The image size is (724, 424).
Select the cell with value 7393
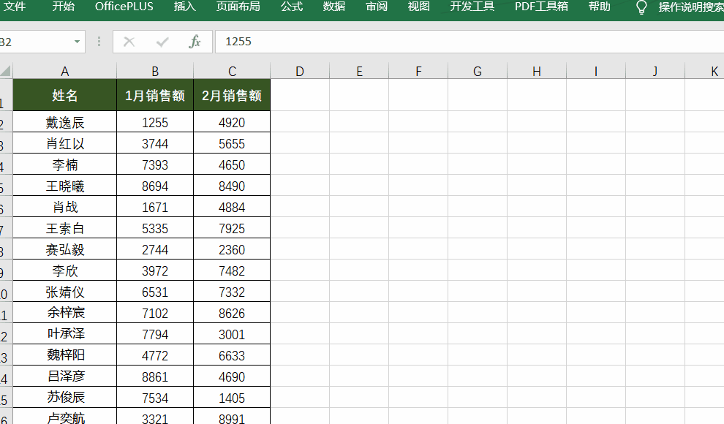click(155, 164)
